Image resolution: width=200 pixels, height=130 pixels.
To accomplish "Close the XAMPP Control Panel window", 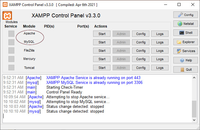I will point(193,4).
